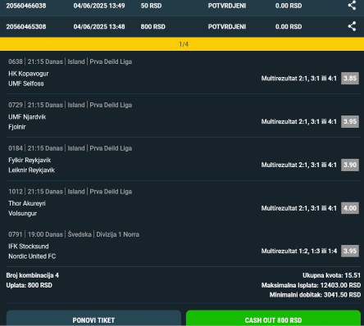
Task: Click the 50 RSD stake amount
Action: click(151, 6)
